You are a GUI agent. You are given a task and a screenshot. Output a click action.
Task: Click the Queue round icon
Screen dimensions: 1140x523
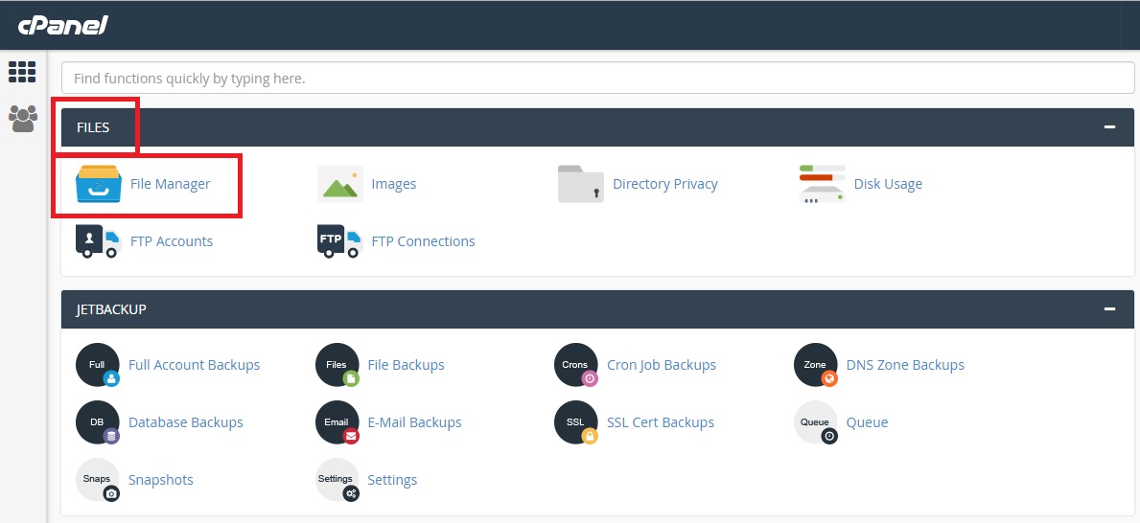[816, 422]
